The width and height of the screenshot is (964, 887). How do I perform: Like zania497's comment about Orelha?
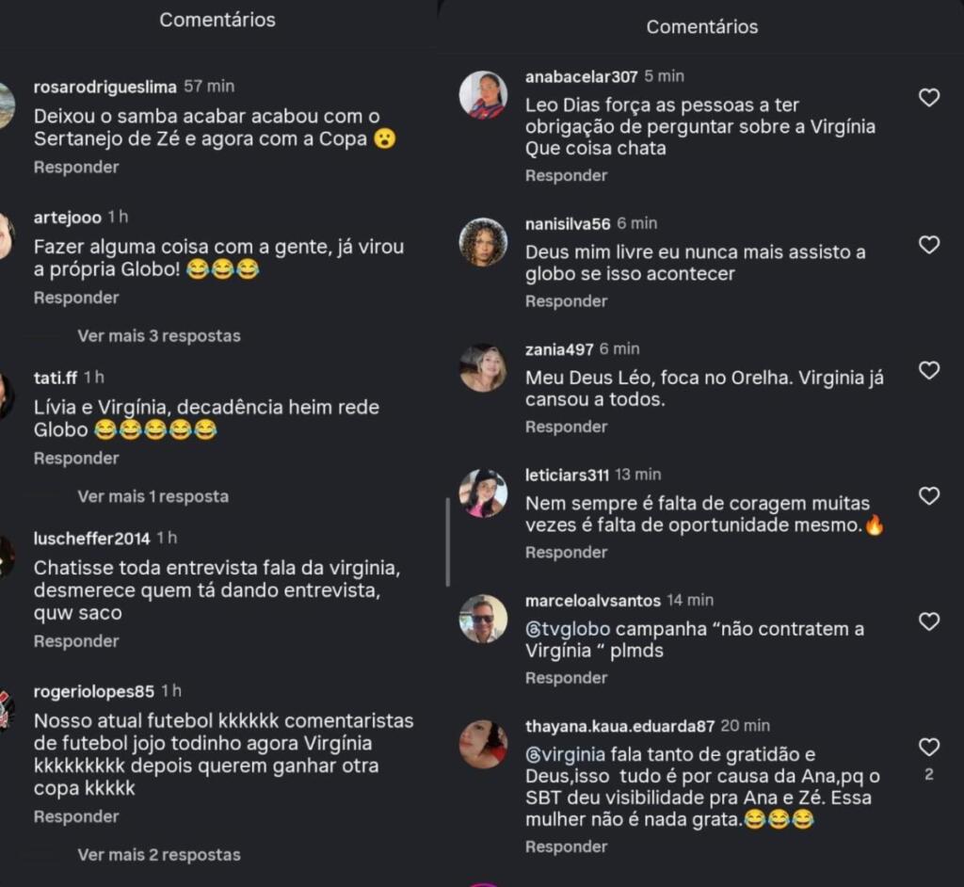pyautogui.click(x=928, y=370)
